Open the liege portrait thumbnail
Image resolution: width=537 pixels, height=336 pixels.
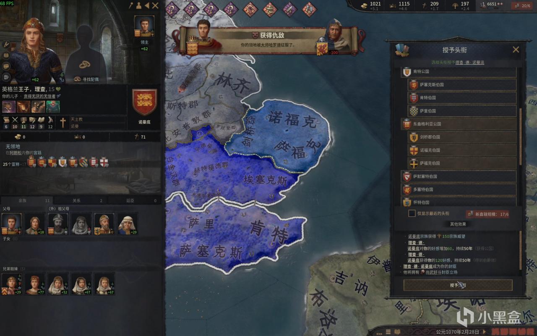[x=144, y=28]
